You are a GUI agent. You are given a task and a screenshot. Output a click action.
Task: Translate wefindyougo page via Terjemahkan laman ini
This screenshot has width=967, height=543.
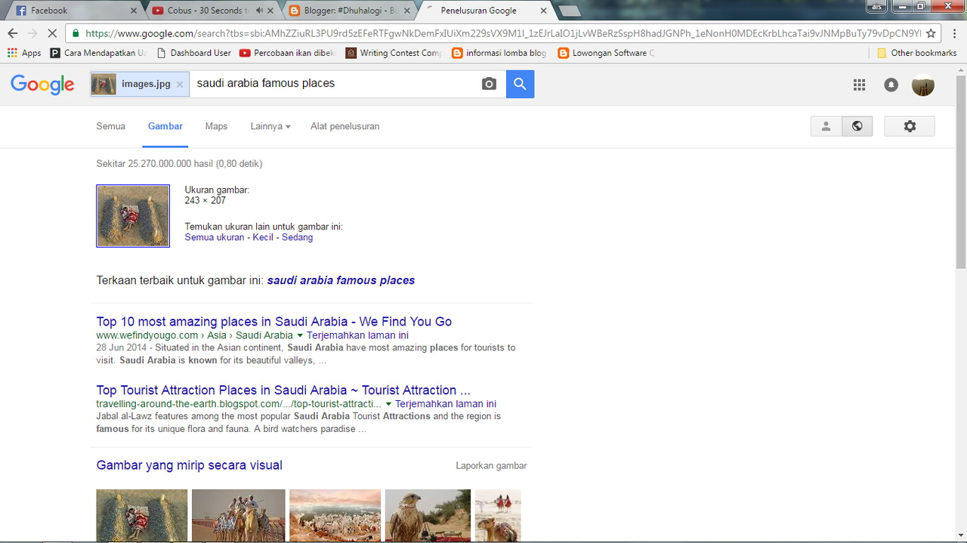(x=357, y=335)
